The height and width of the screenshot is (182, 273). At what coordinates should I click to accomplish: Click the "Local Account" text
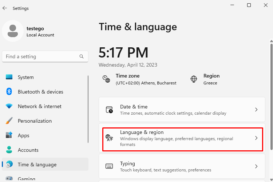pos(40,35)
